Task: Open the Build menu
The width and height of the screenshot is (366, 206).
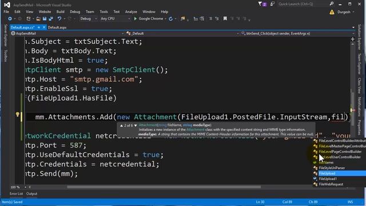Action: pyautogui.click(x=60, y=11)
